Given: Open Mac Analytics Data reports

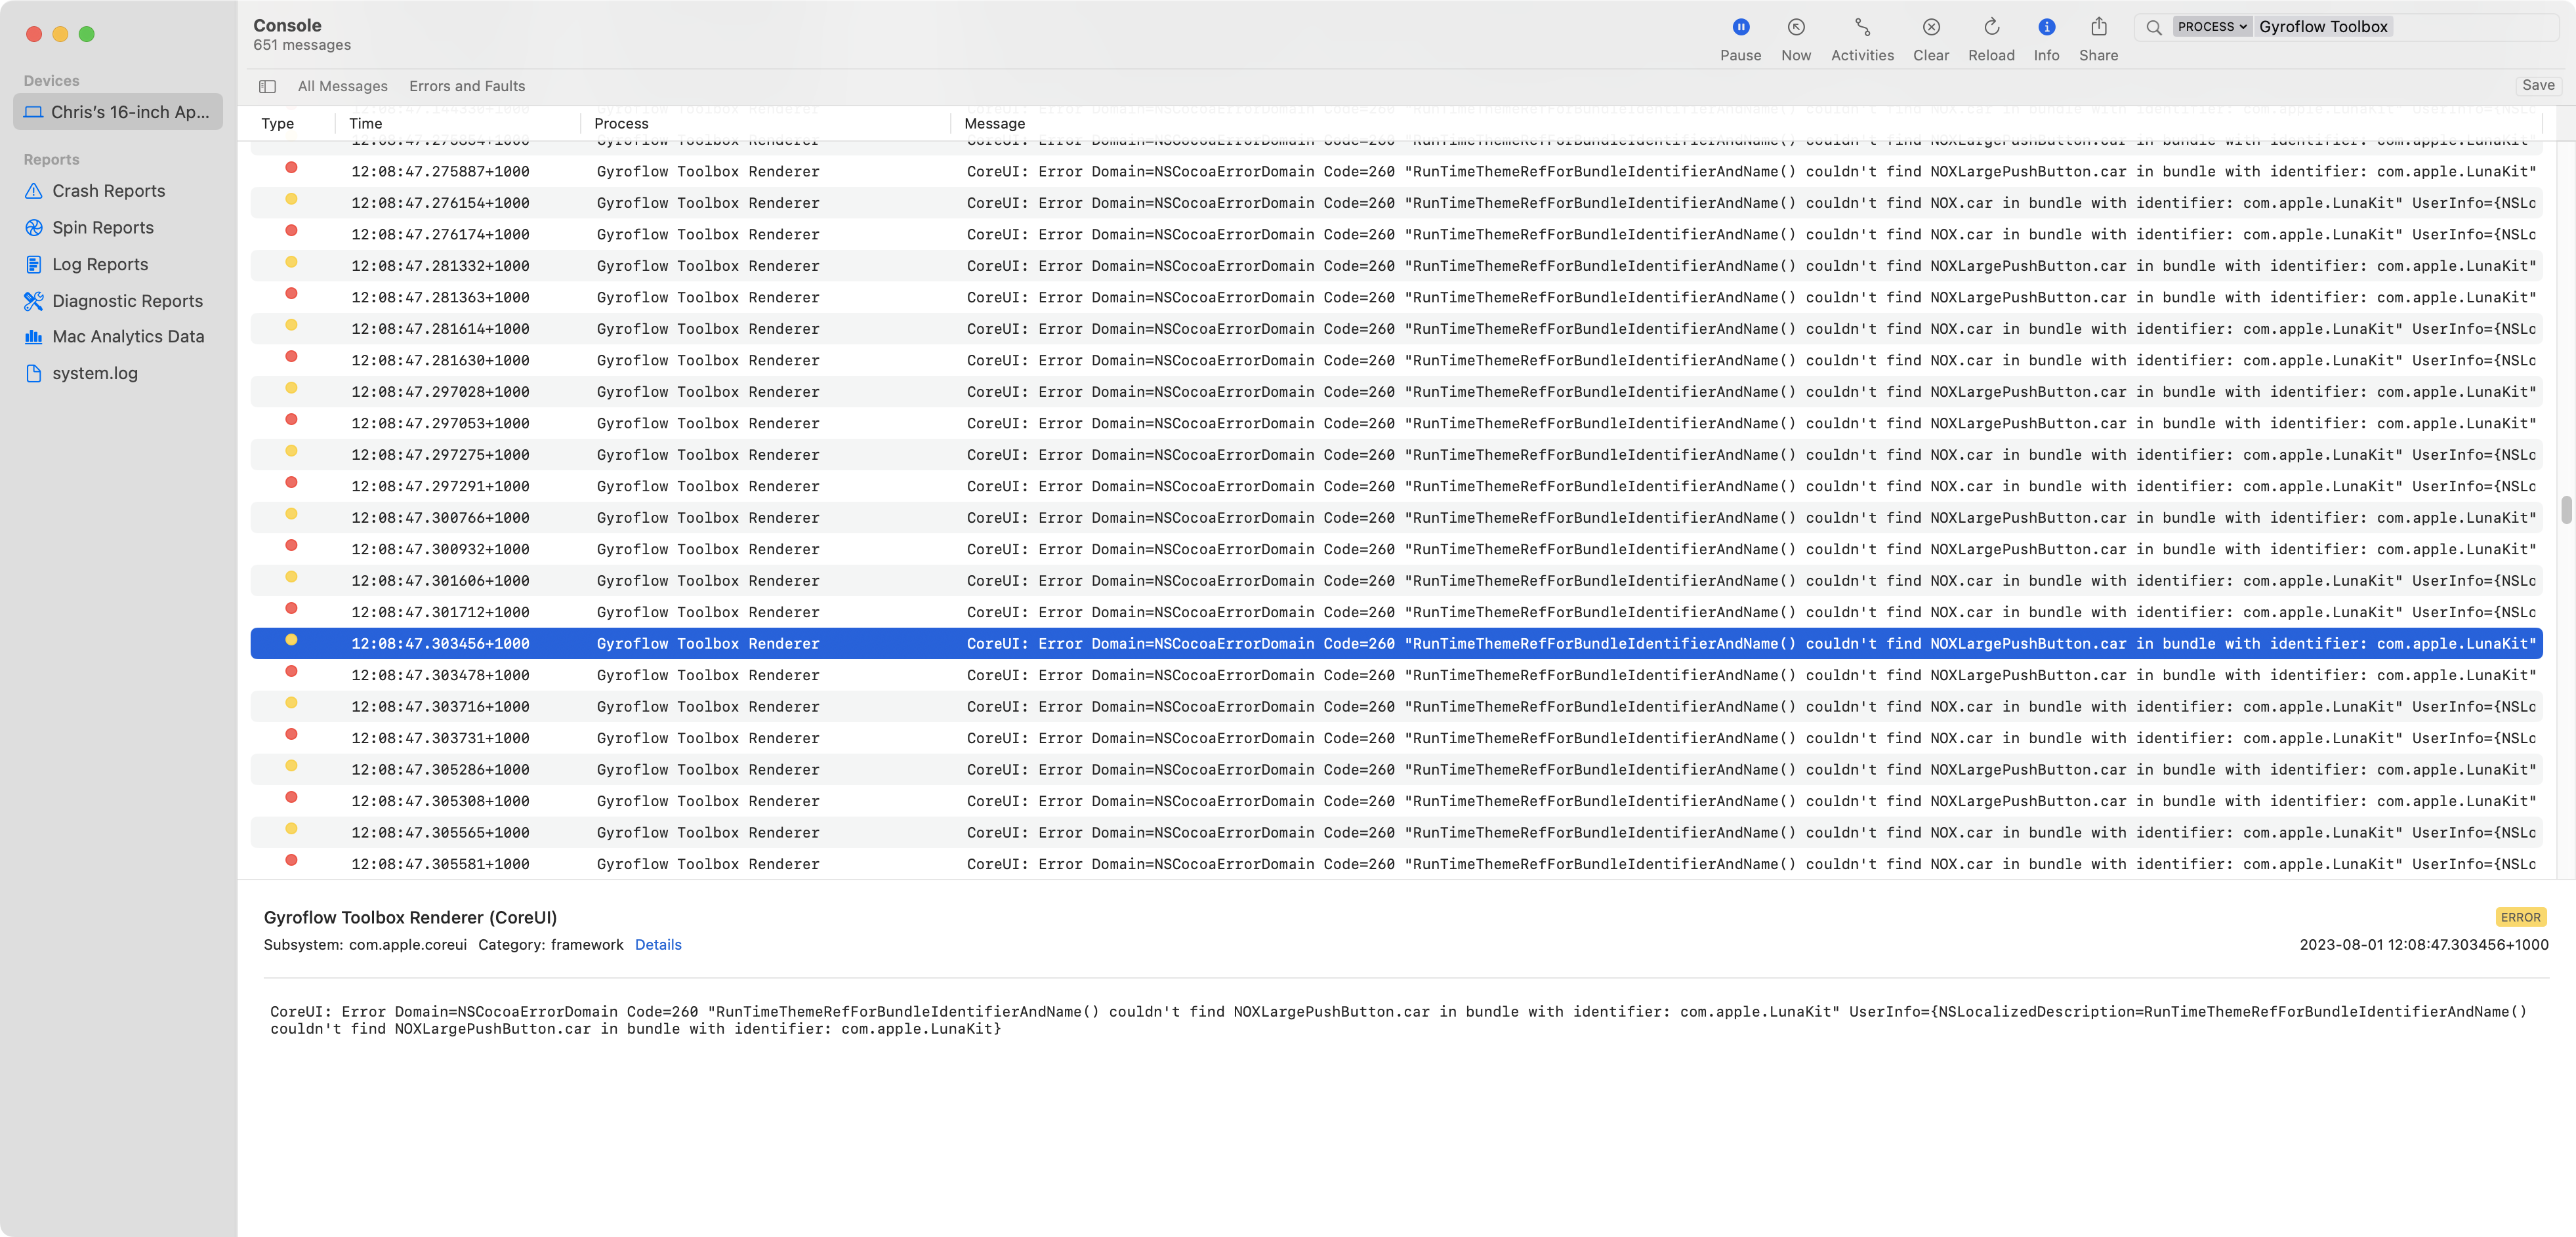Looking at the screenshot, I should (x=127, y=337).
